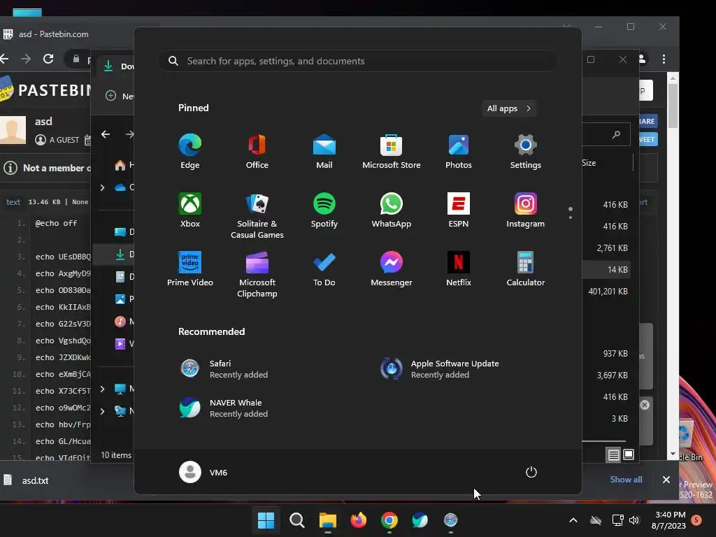716x537 pixels.
Task: Launch the Photos app
Action: click(459, 152)
